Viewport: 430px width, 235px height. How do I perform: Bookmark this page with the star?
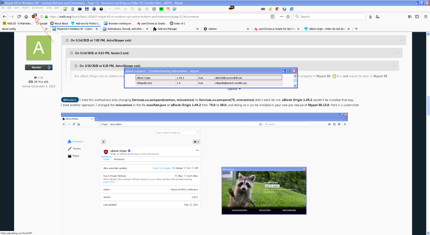click(x=288, y=16)
